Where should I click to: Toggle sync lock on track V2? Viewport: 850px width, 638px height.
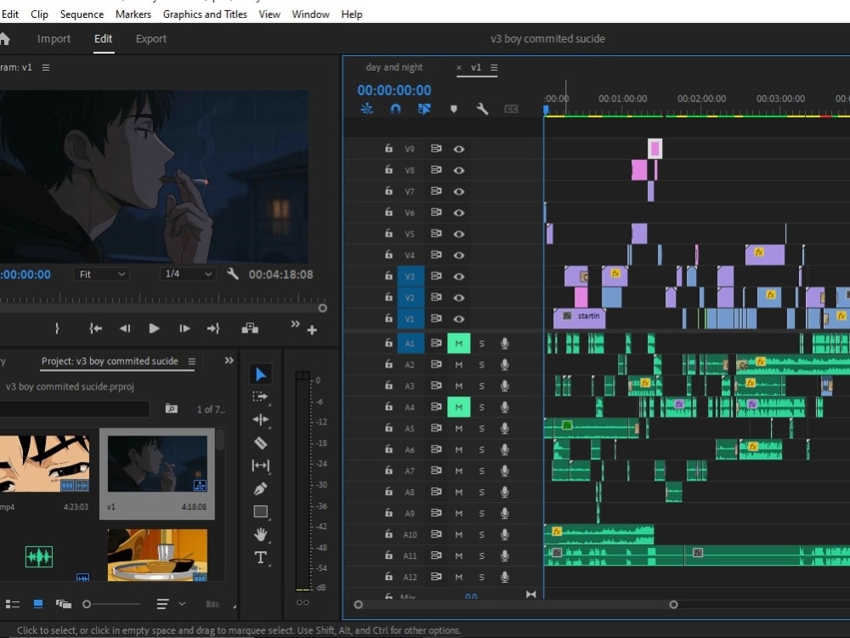point(436,297)
